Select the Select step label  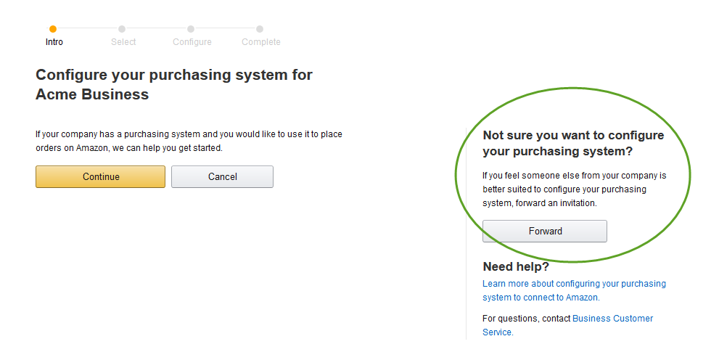tap(123, 42)
